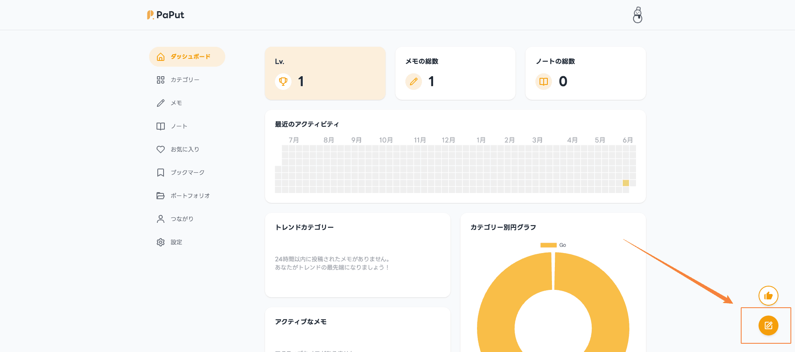
Task: Select the ノートの総数 value 0
Action: [x=563, y=82]
